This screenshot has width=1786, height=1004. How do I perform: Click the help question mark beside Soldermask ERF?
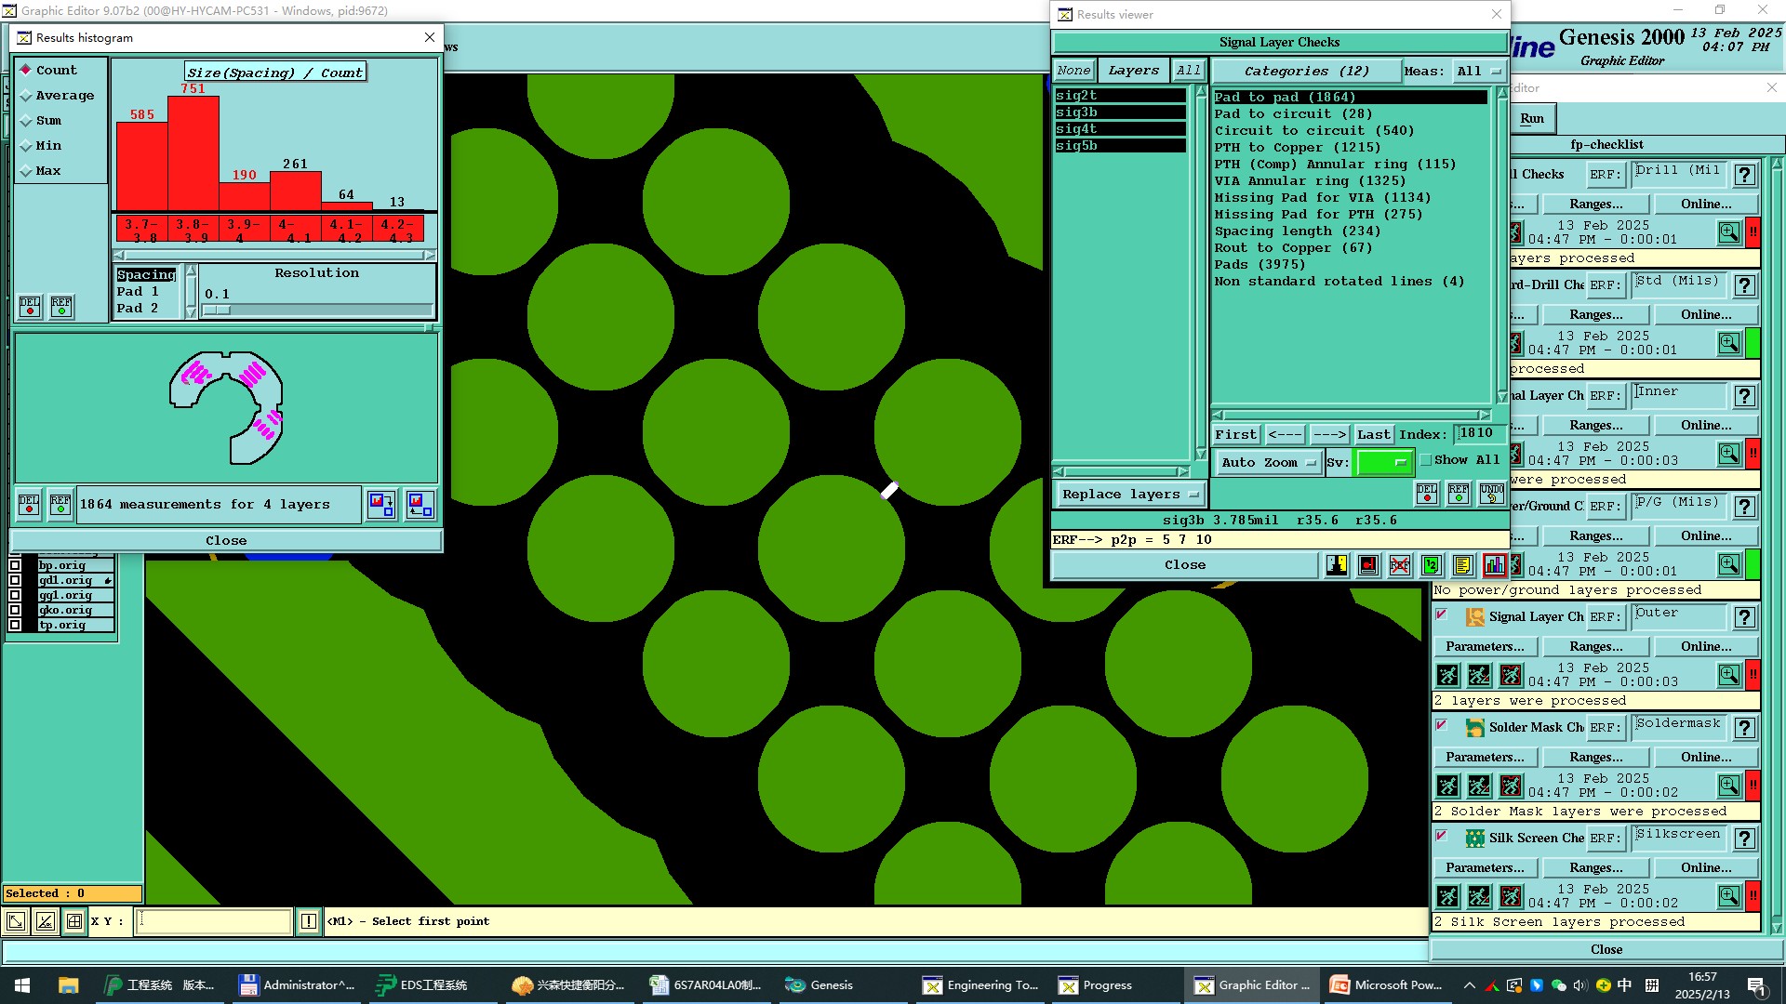tap(1745, 728)
